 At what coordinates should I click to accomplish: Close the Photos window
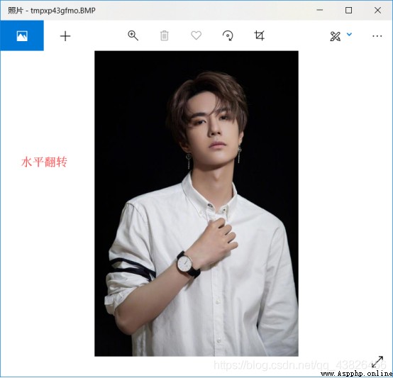(x=377, y=10)
